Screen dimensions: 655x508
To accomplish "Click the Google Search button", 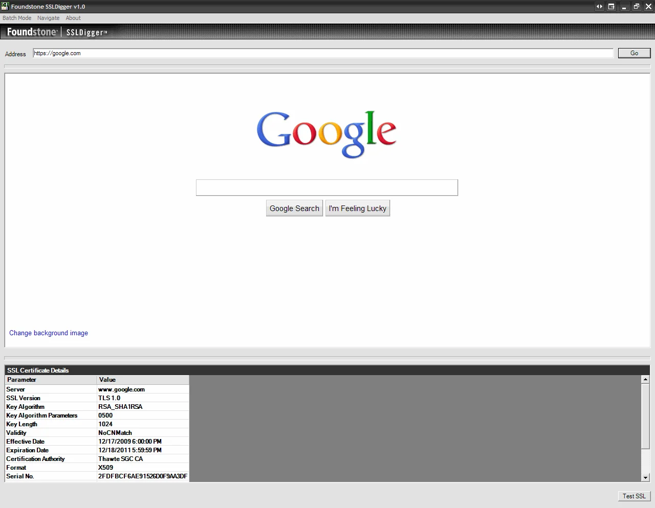I will (294, 208).
